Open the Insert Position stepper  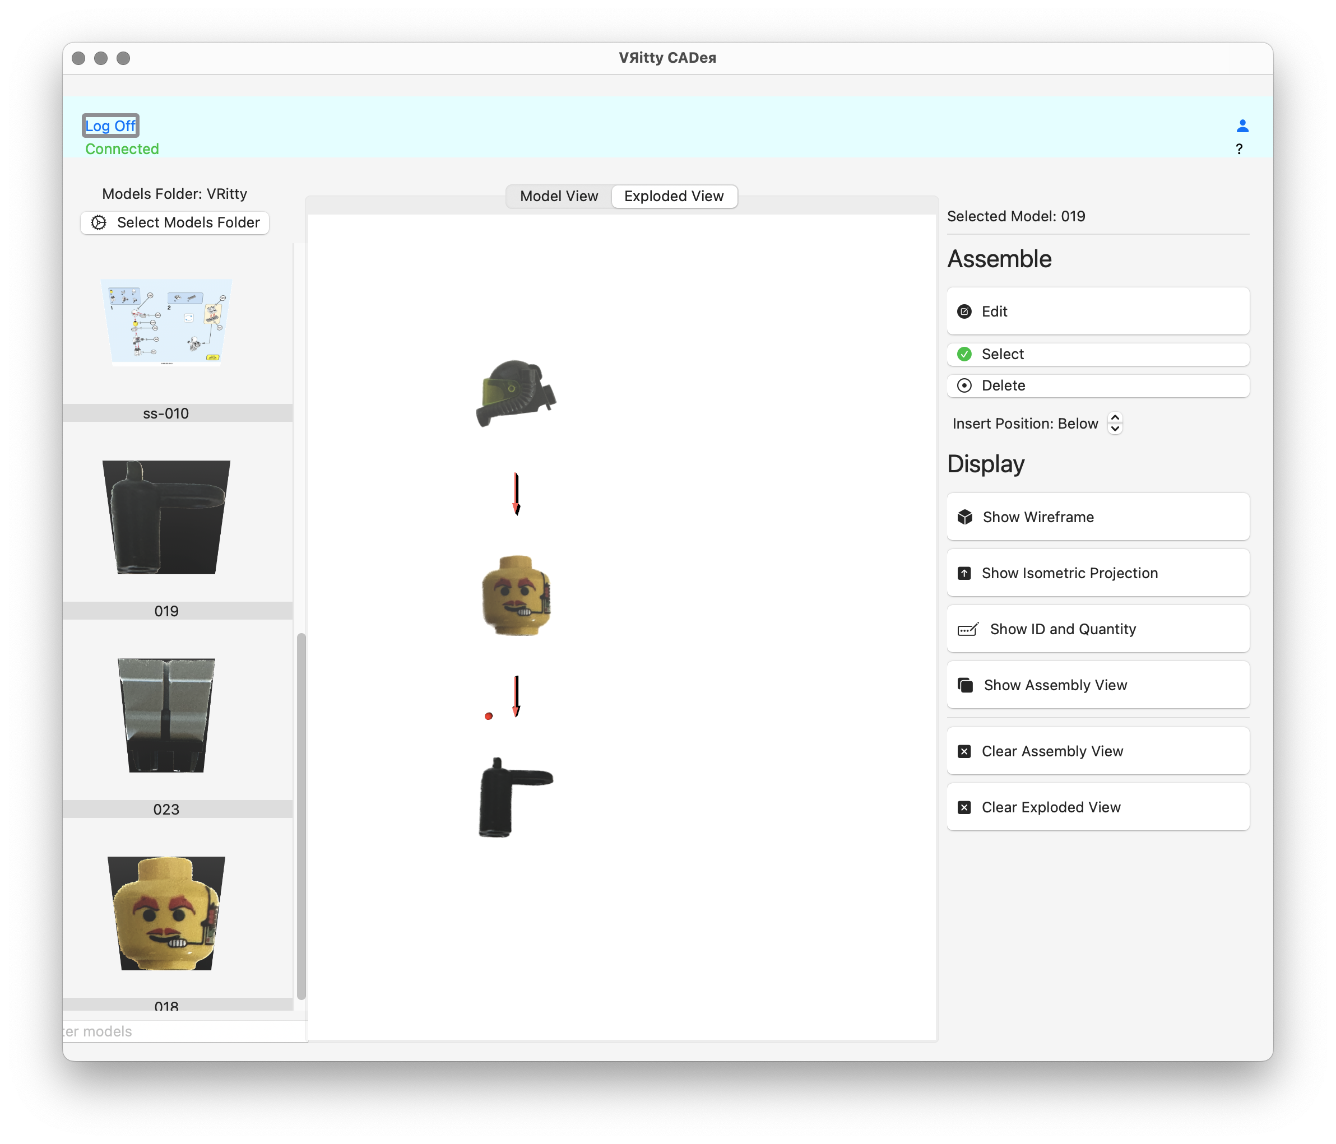click(x=1115, y=424)
